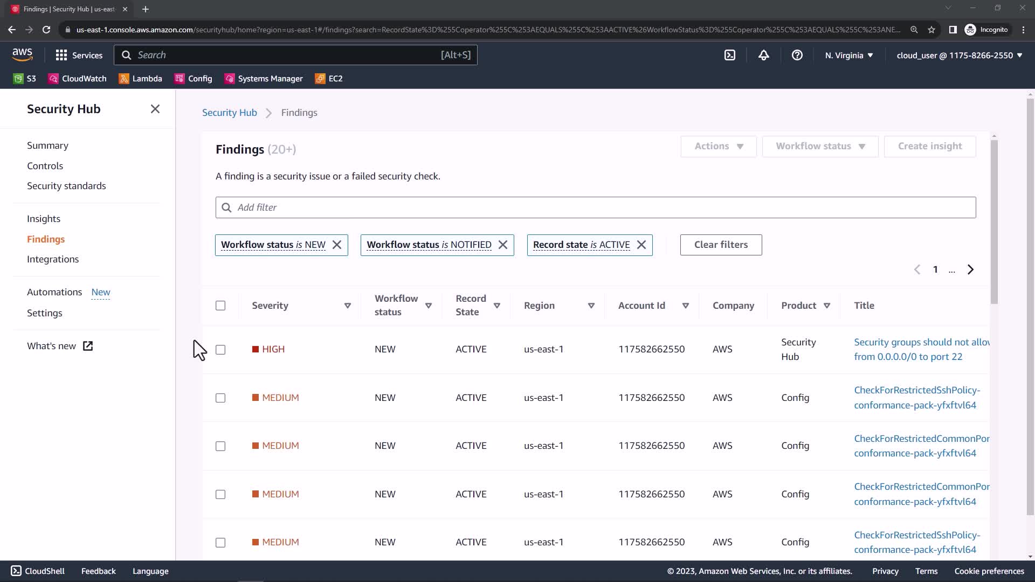Navigate to Insights in sidebar
Screen dimensions: 1035x582
tap(44, 219)
